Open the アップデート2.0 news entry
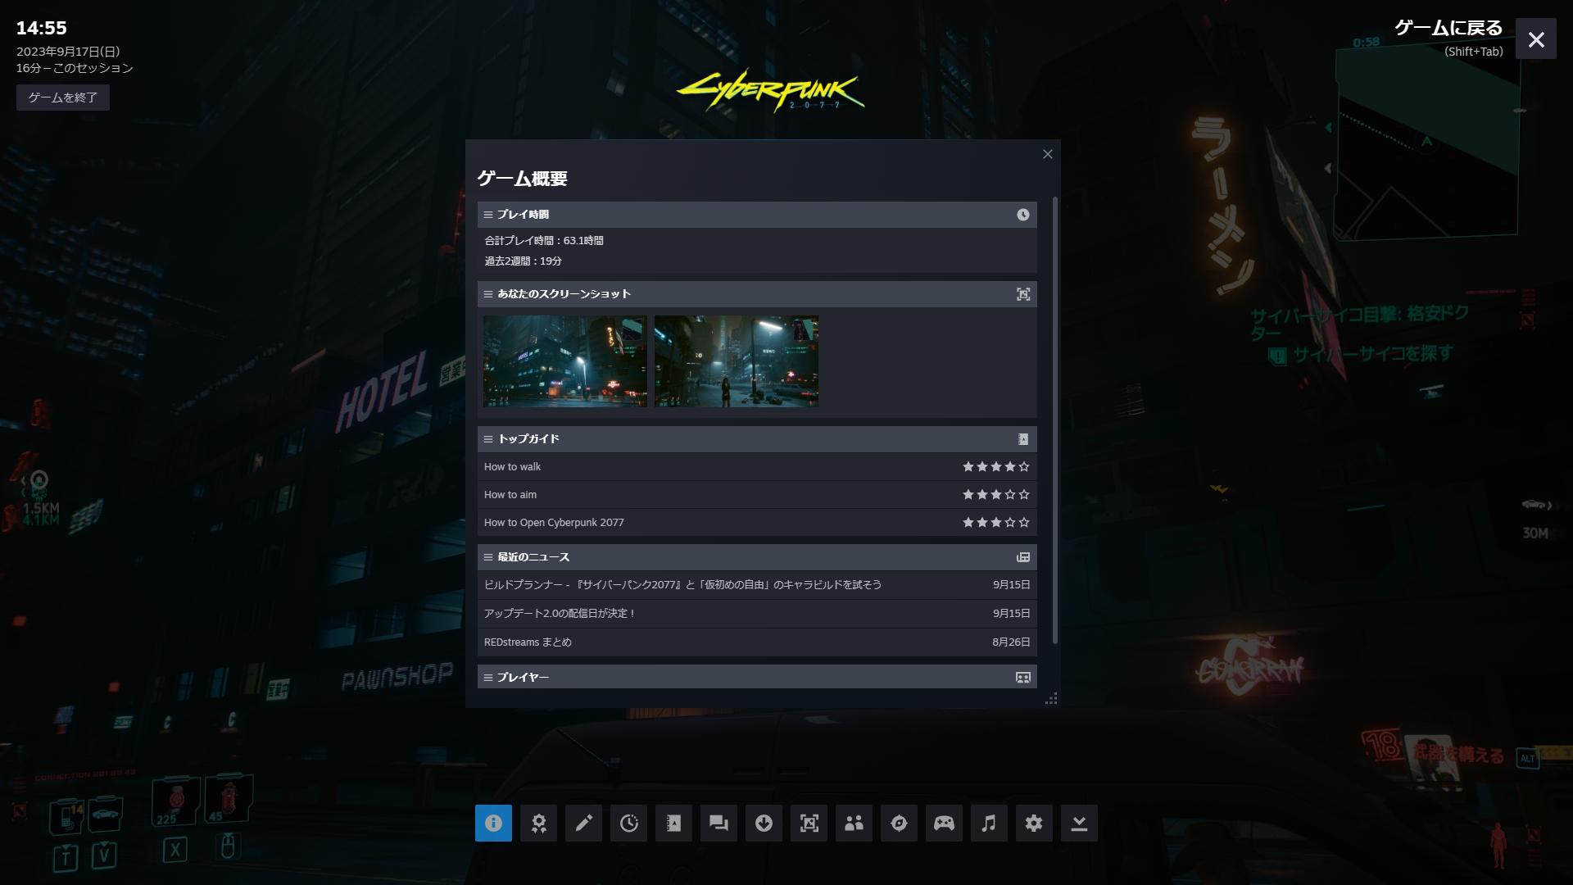Image resolution: width=1573 pixels, height=885 pixels. tap(560, 614)
